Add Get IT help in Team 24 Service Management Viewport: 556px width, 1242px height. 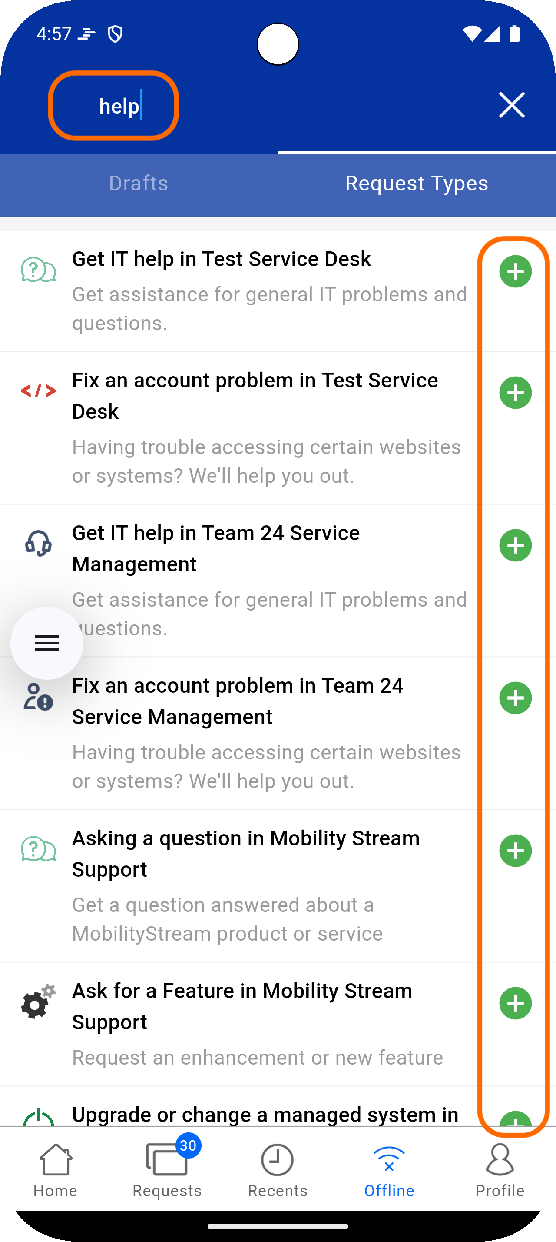coord(515,545)
